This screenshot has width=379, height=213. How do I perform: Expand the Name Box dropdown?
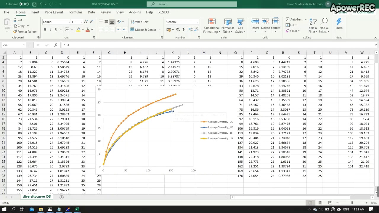coord(24,45)
